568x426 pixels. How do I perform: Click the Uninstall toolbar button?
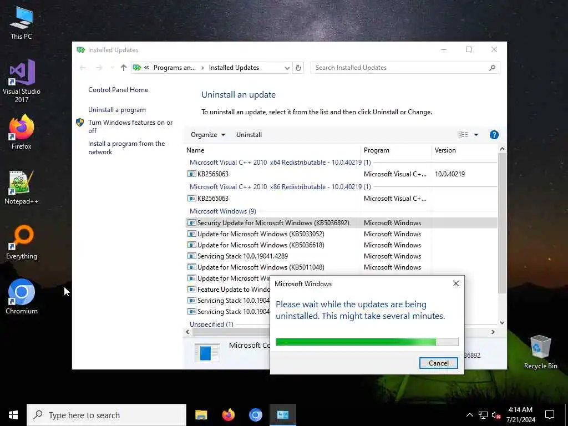click(x=249, y=135)
